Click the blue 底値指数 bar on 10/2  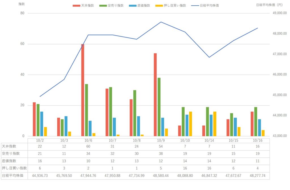[42, 124]
